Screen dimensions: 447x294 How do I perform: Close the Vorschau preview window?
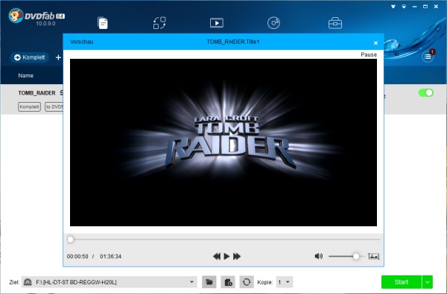(375, 43)
